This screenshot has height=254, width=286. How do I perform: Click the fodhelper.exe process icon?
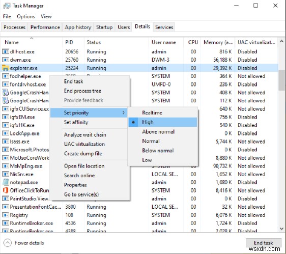point(5,76)
